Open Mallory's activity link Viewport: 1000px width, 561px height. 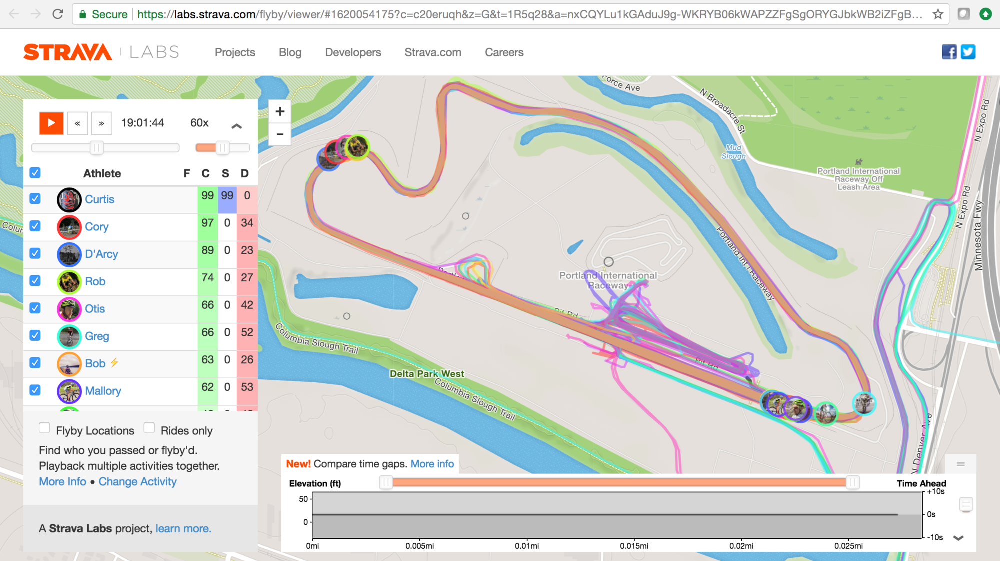point(103,391)
